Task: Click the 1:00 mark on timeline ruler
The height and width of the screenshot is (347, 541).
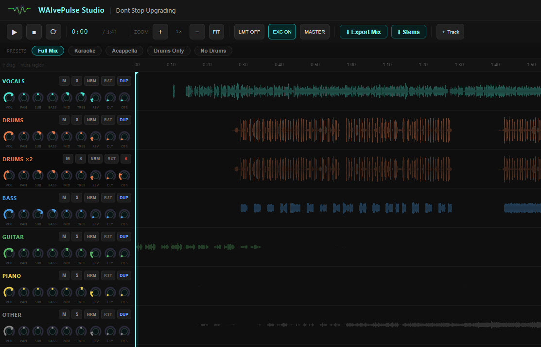Action: [x=351, y=65]
